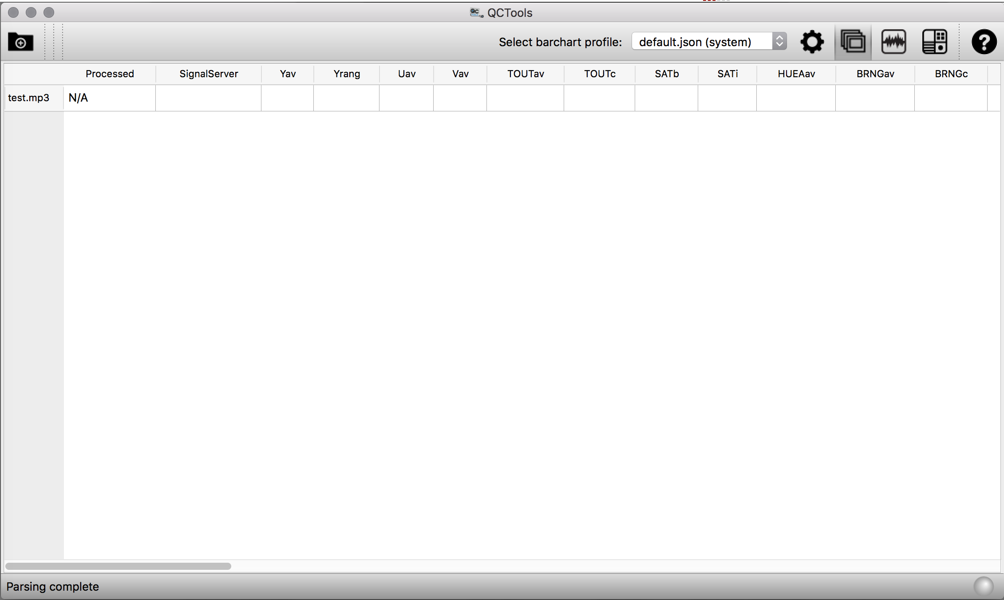Click the import file folder icon
The height and width of the screenshot is (600, 1004).
[20, 42]
